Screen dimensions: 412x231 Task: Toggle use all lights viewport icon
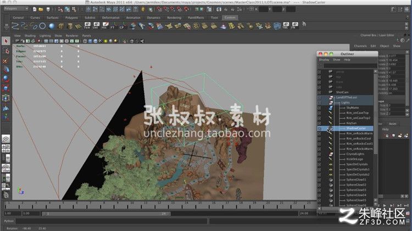click(105, 41)
